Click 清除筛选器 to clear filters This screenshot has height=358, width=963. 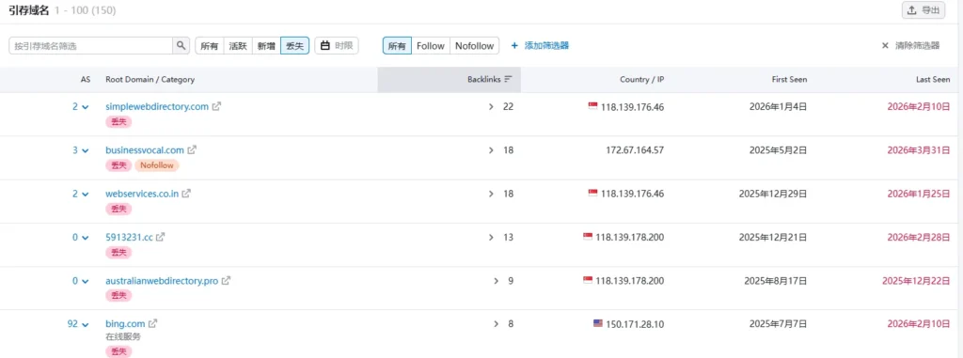[910, 45]
